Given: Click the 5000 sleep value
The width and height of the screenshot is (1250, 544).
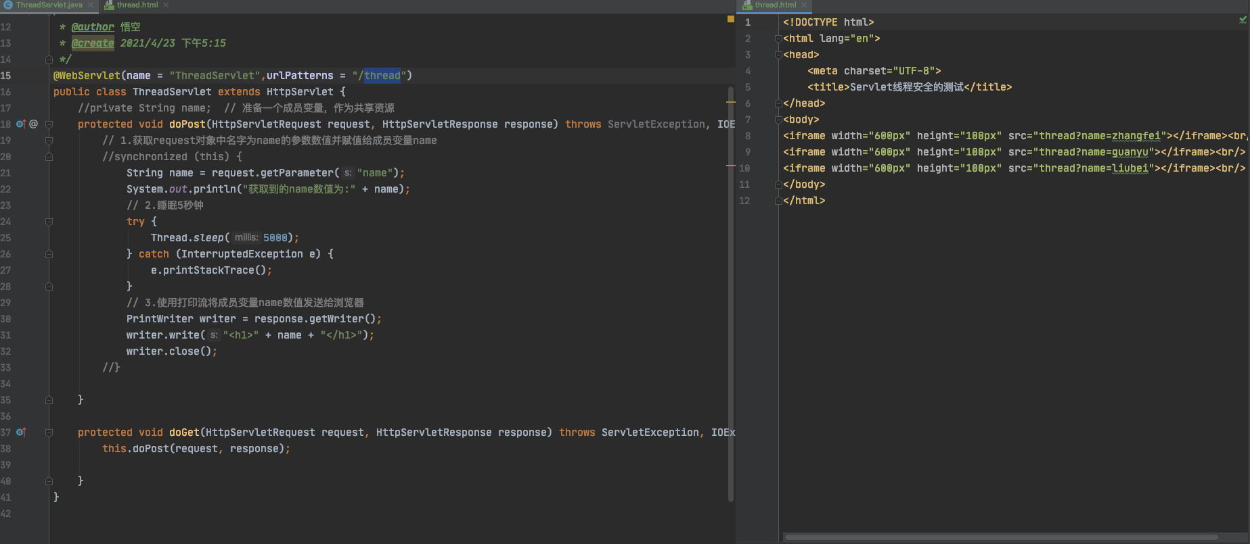Looking at the screenshot, I should coord(275,238).
